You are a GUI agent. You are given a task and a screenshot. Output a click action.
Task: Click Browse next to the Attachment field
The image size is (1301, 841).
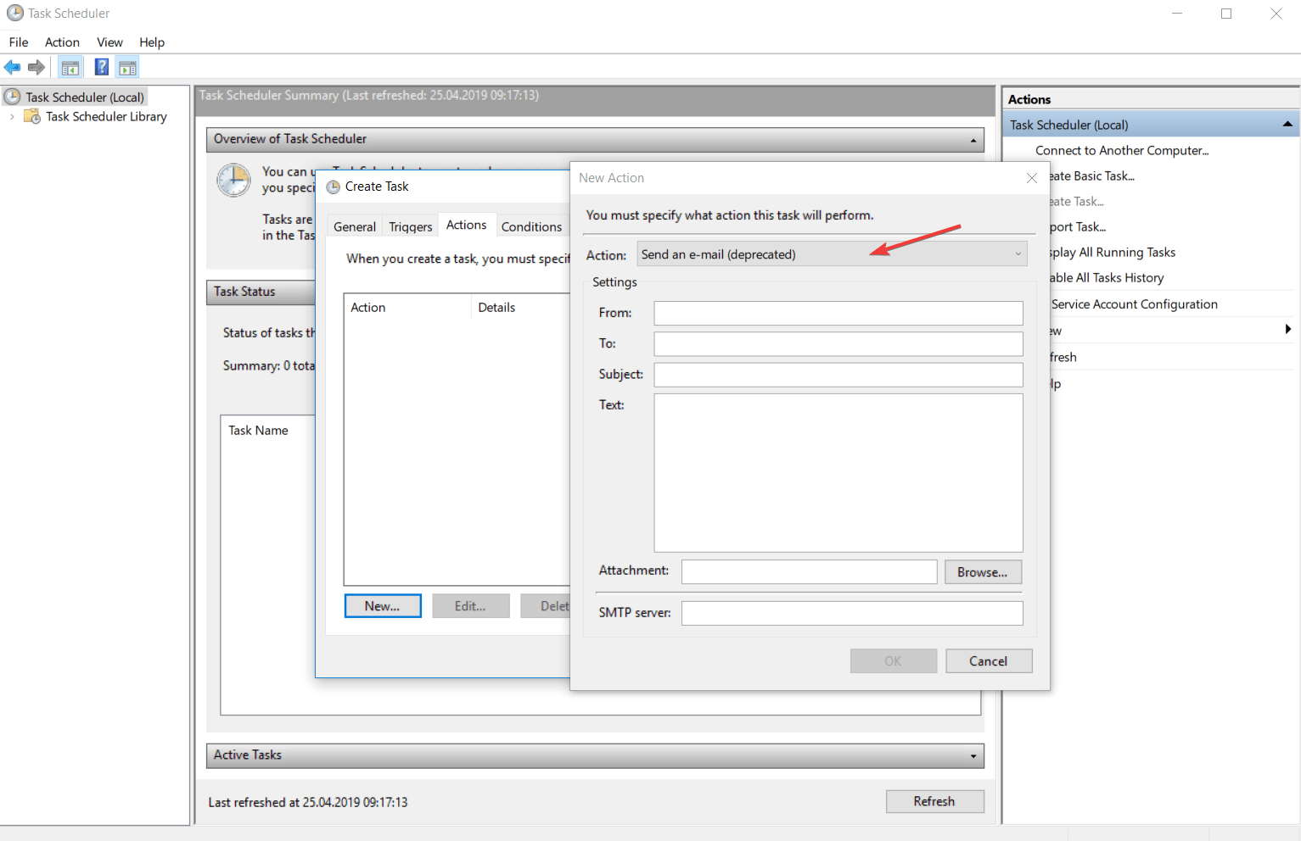(983, 571)
